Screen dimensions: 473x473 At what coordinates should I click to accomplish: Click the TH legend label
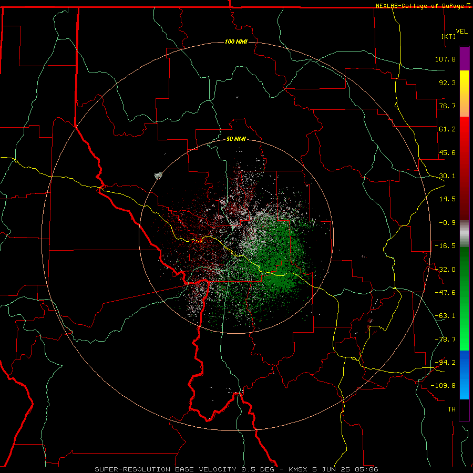click(x=451, y=409)
